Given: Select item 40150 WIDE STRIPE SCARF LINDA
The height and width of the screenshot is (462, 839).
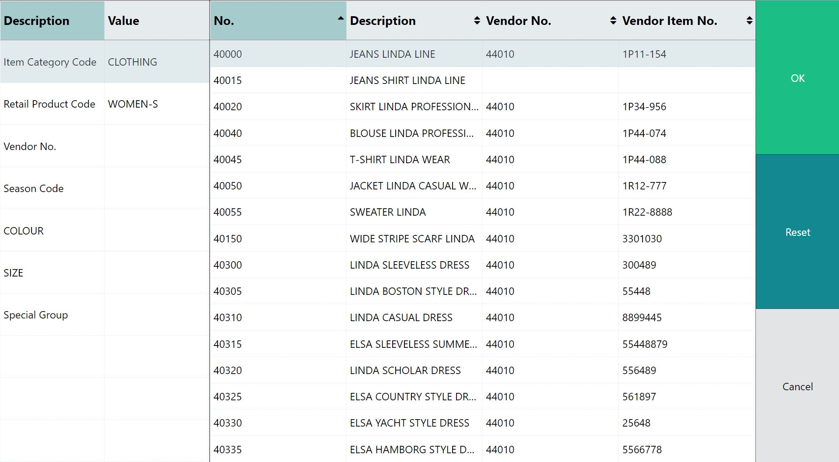Looking at the screenshot, I should [483, 238].
